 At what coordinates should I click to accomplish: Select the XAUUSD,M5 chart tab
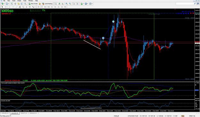pyautogui.click(x=14, y=113)
